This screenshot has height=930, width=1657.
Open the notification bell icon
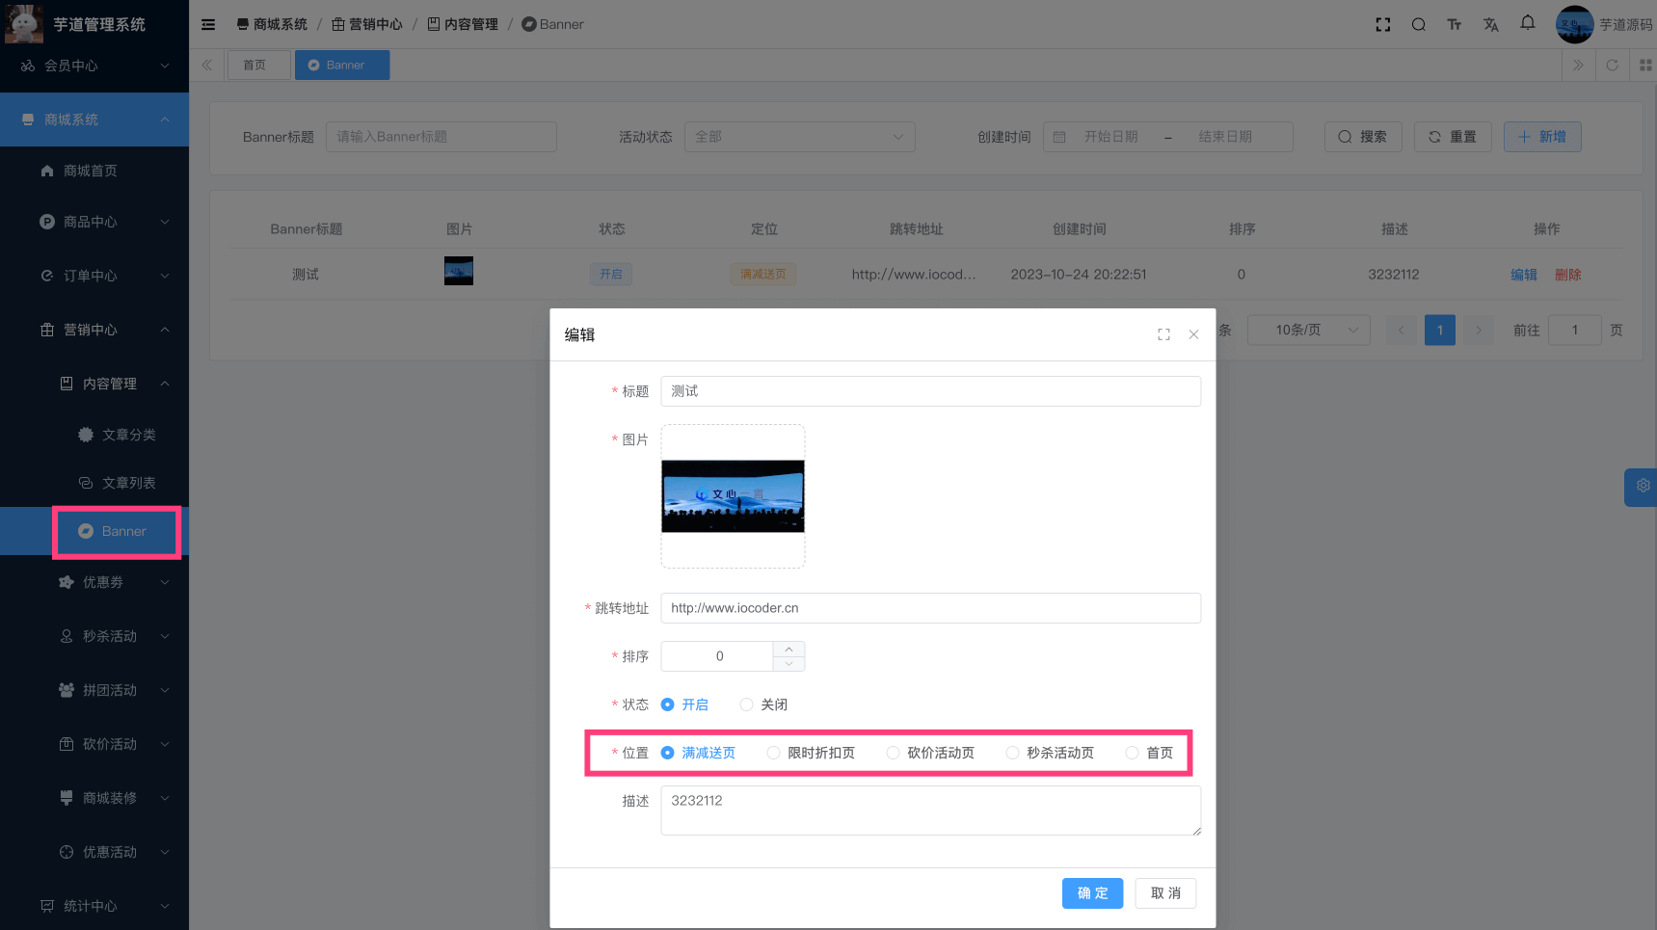pyautogui.click(x=1528, y=23)
